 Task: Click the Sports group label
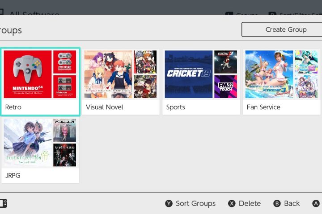[175, 107]
